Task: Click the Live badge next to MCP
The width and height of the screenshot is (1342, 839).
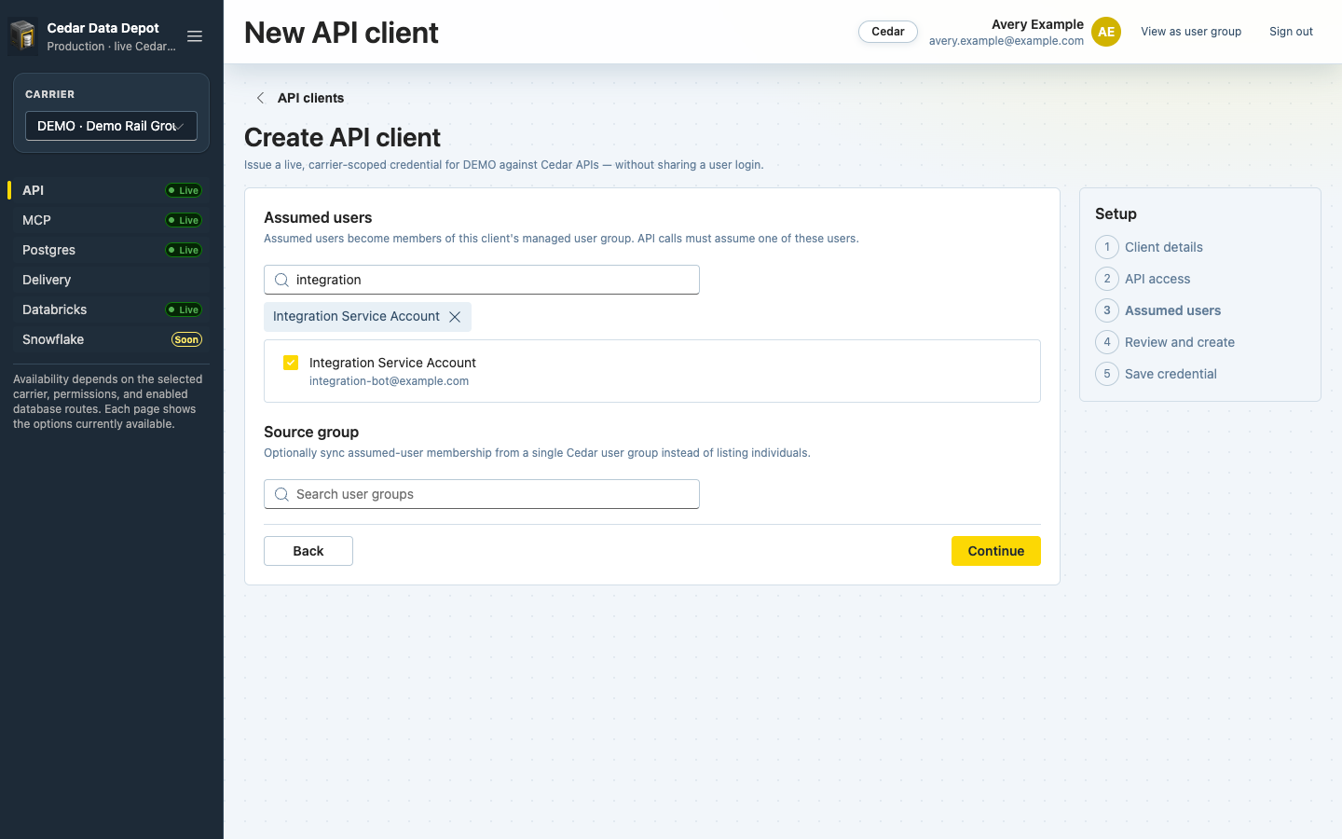Action: point(184,220)
